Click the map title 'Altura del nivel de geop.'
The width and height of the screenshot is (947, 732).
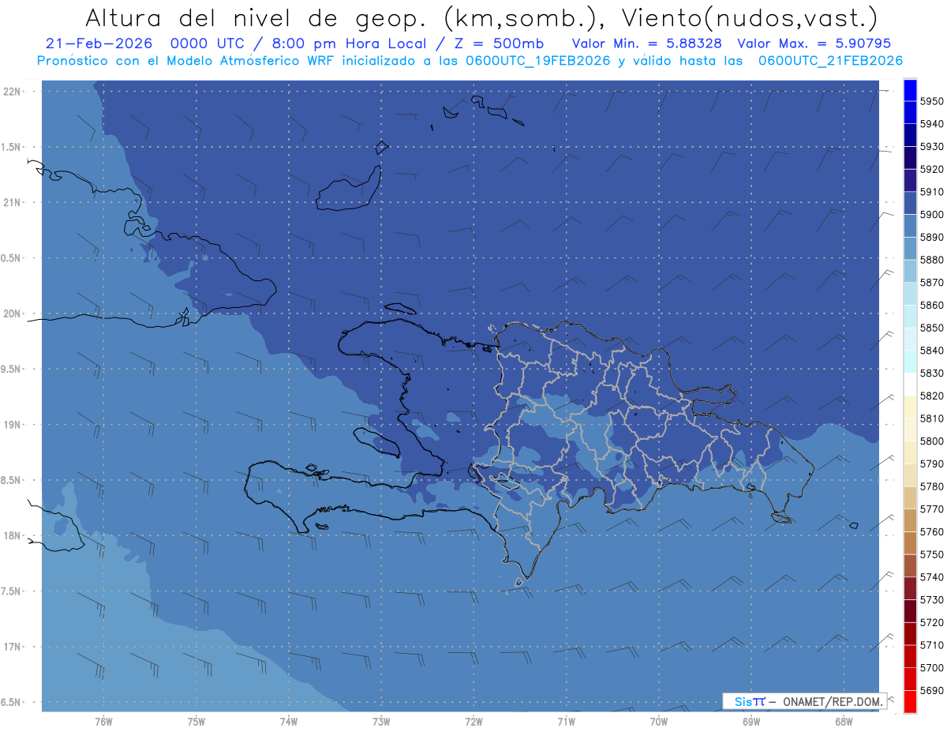tap(257, 17)
